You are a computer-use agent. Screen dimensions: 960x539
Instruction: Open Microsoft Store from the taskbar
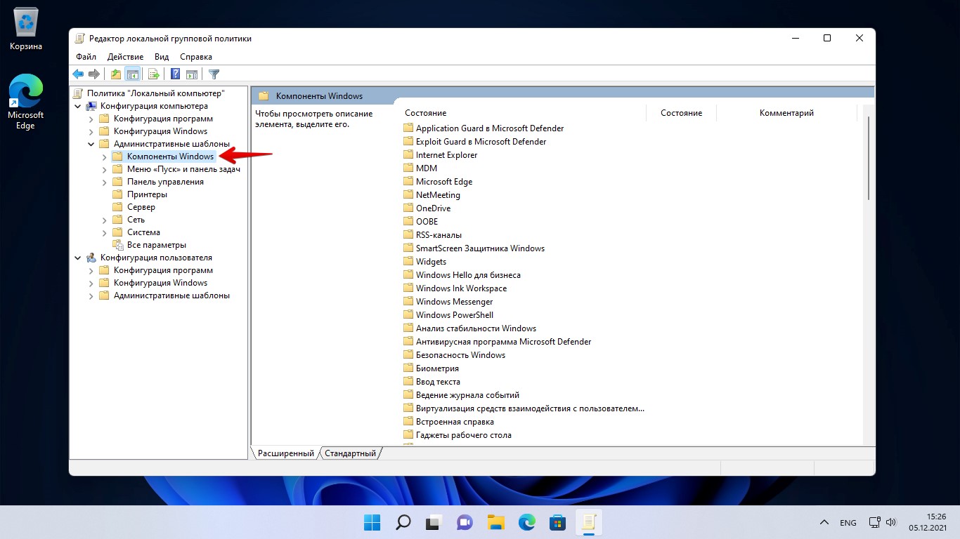(558, 522)
